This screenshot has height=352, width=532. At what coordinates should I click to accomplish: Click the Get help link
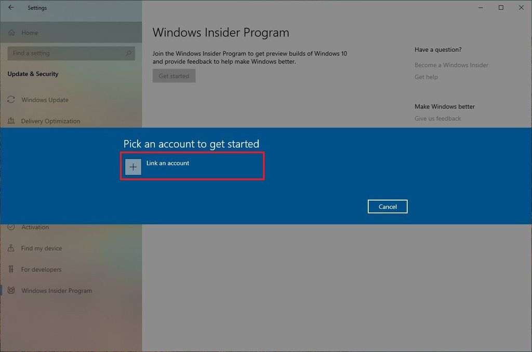pyautogui.click(x=427, y=77)
